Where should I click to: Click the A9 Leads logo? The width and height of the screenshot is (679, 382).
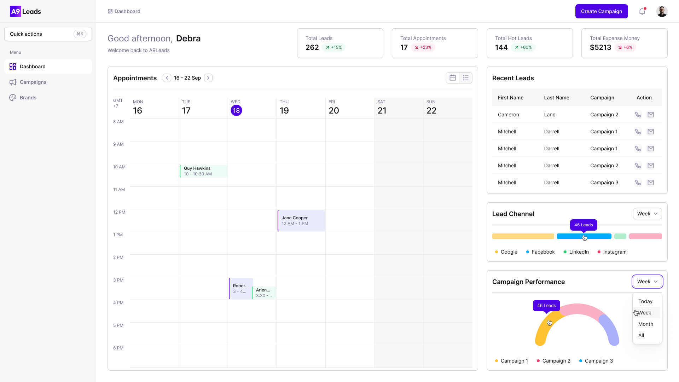tap(25, 11)
